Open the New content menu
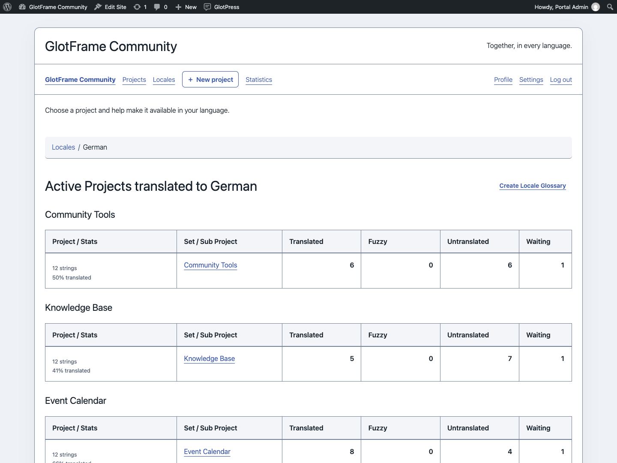This screenshot has width=617, height=463. (x=186, y=7)
